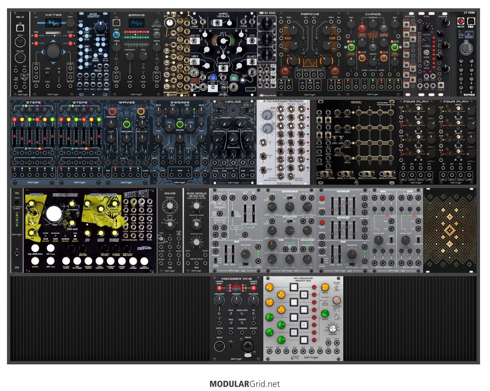Click the "VOCODER VC16" module title

coord(236,279)
